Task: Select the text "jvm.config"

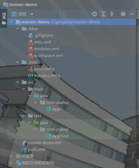Action: (44, 69)
